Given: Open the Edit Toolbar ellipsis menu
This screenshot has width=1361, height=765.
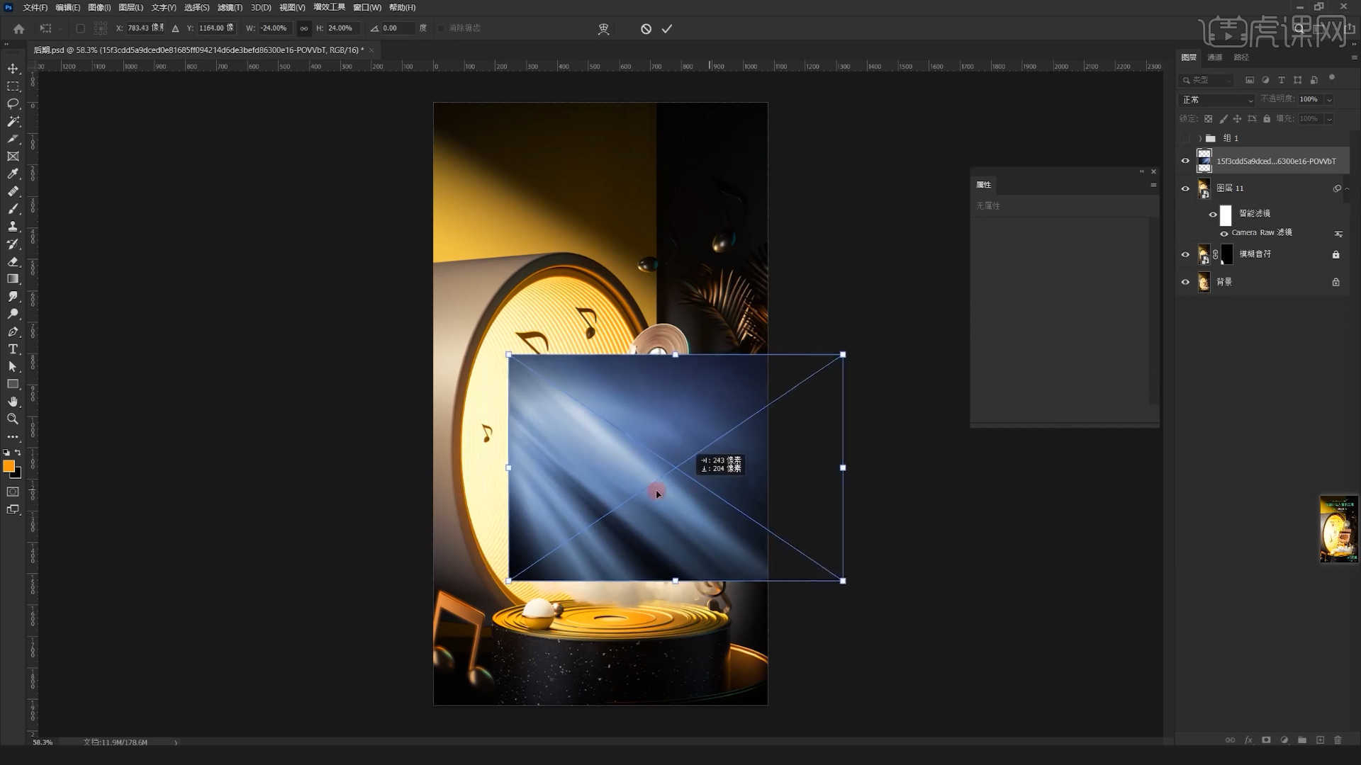Looking at the screenshot, I should 13,437.
